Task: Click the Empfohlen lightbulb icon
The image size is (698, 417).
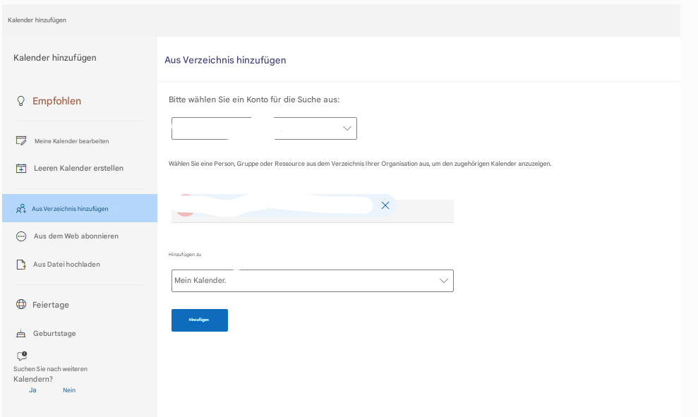Action: [21, 101]
